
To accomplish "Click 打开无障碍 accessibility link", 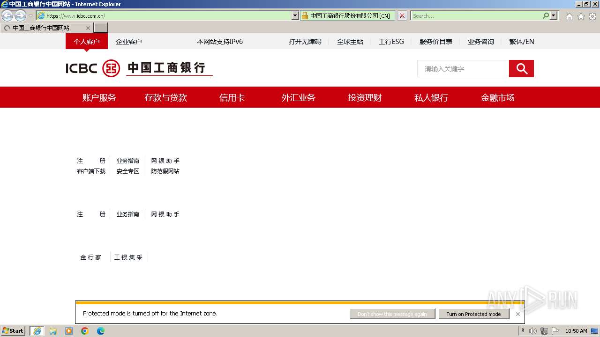I will click(305, 41).
